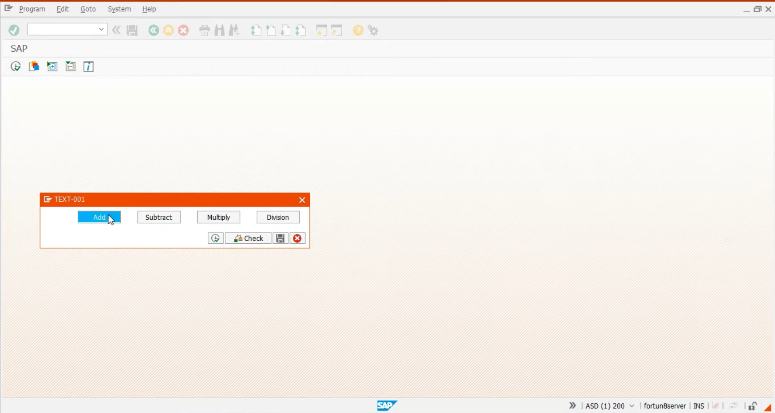Click the collapse selections icon with minus

[x=70, y=67]
